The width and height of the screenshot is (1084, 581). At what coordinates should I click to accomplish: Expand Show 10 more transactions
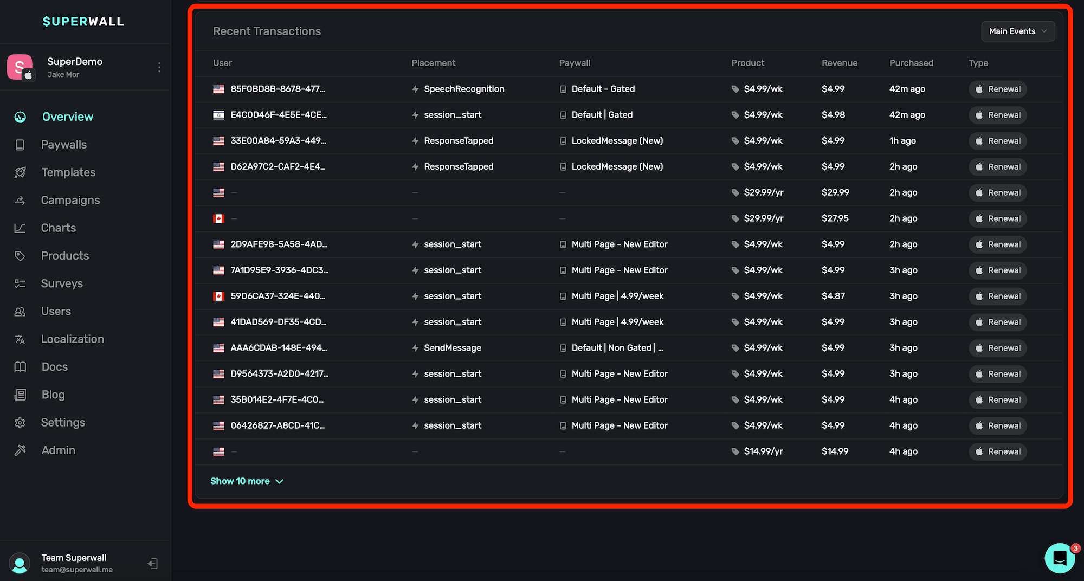247,481
